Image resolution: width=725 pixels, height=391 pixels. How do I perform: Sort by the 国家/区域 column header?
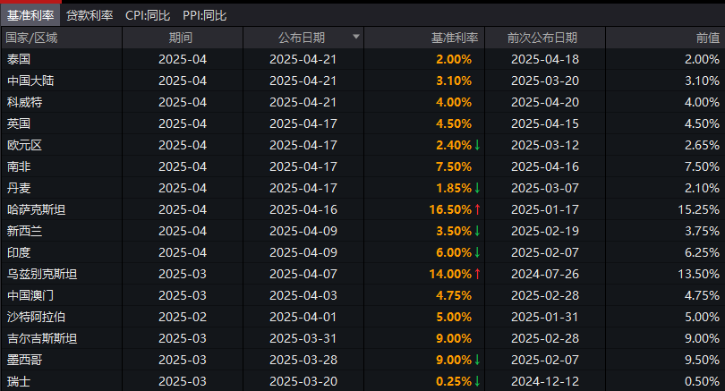32,38
